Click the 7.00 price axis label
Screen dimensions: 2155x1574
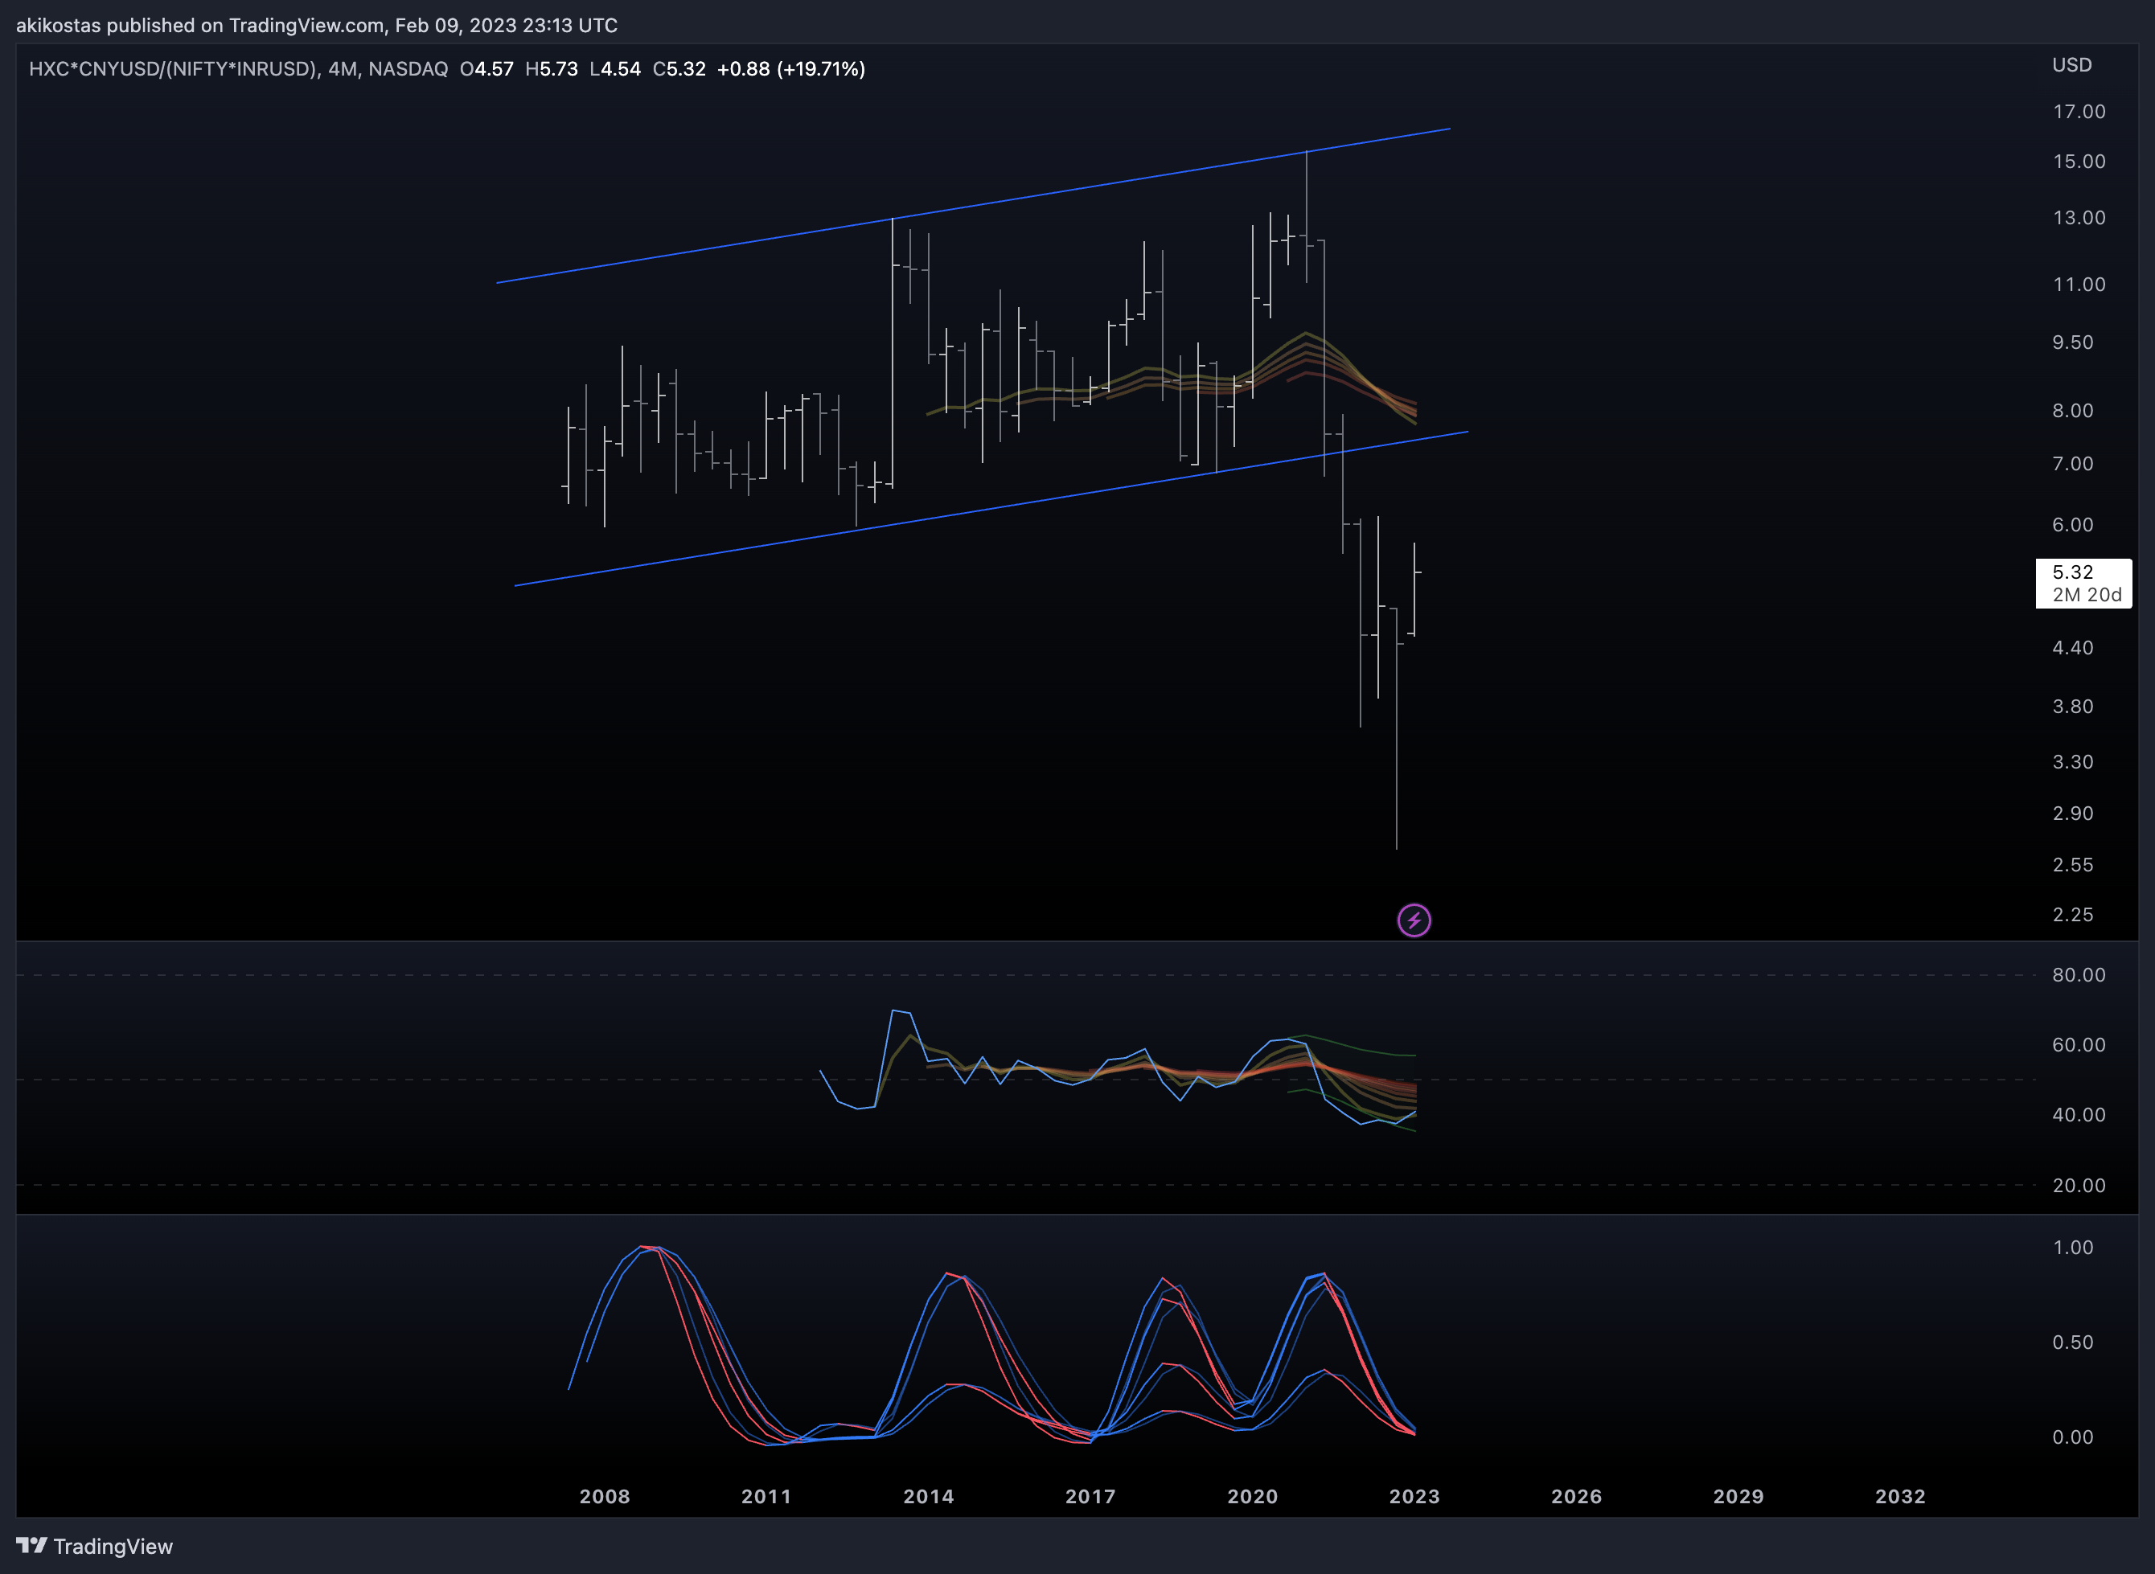pos(2073,464)
